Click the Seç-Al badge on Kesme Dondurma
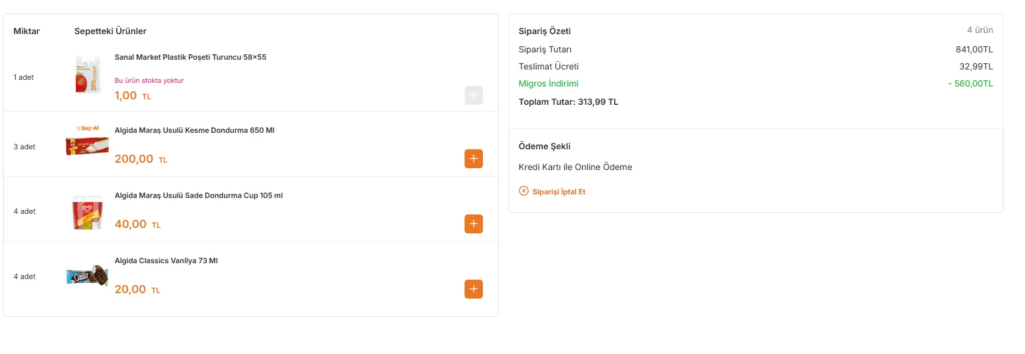The image size is (1025, 354). point(88,128)
